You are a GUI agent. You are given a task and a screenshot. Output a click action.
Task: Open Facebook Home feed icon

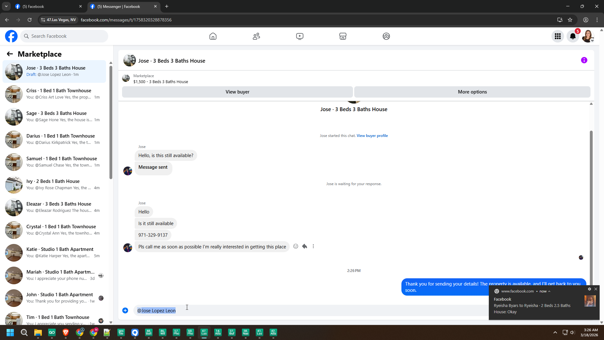(x=213, y=36)
